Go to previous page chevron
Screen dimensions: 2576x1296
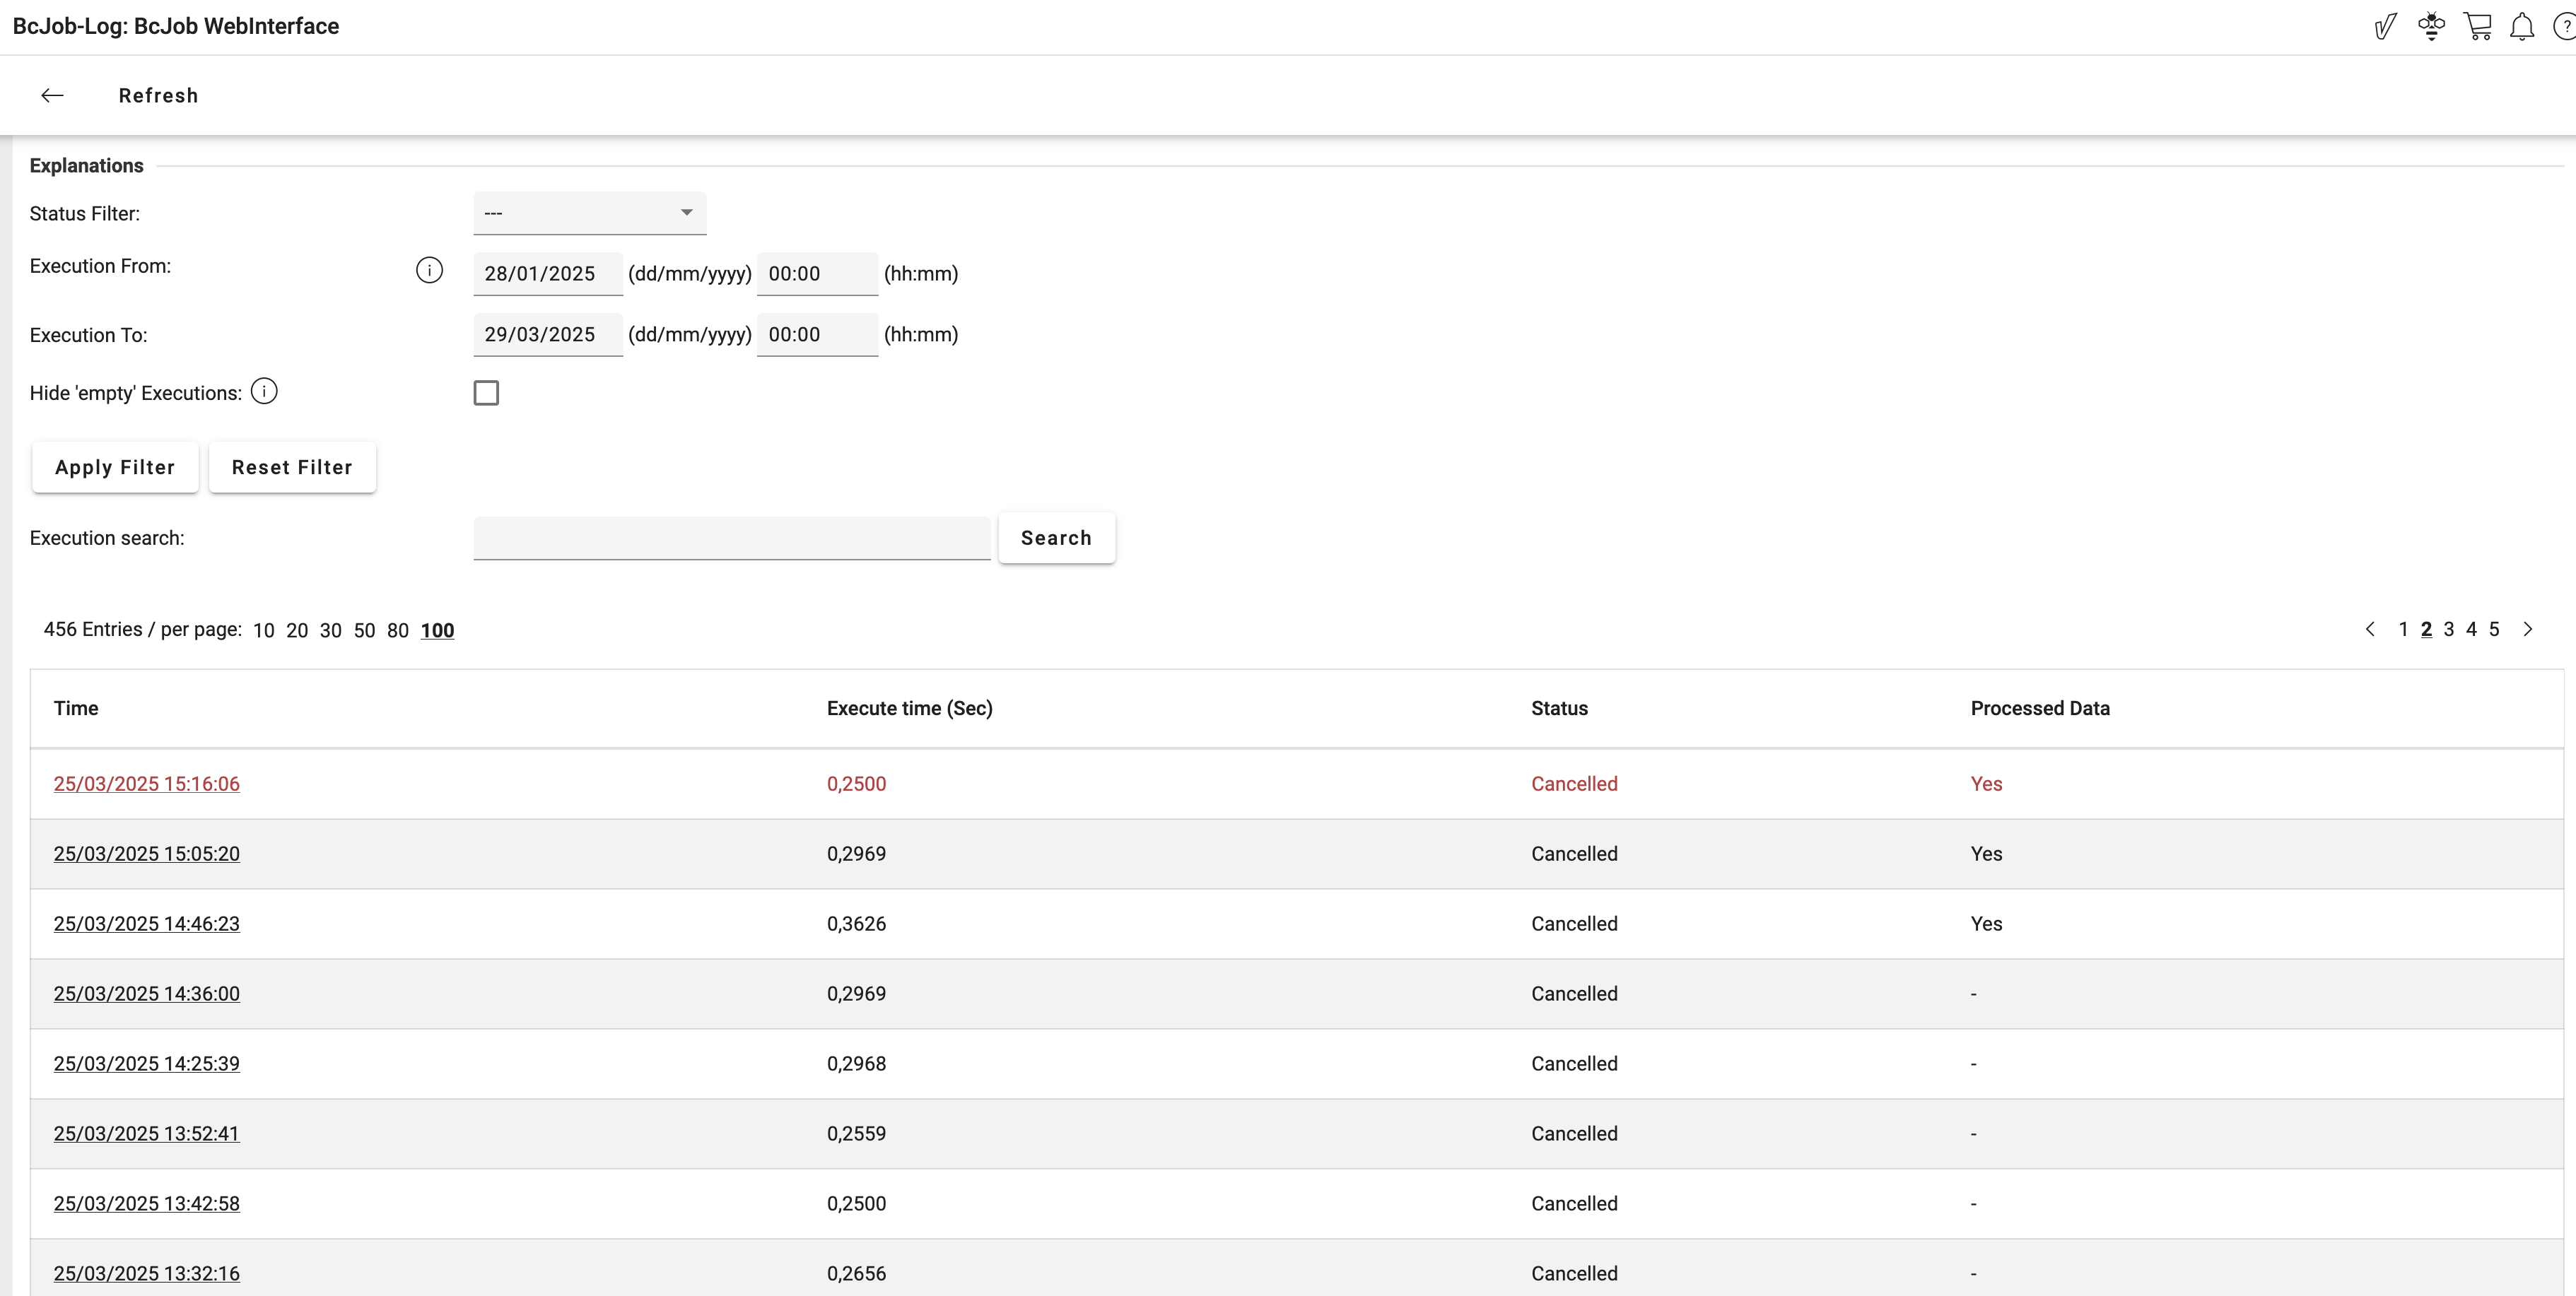[x=2370, y=629]
